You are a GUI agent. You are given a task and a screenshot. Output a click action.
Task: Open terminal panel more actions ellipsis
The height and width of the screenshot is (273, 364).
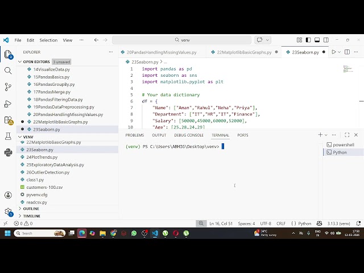(x=334, y=135)
